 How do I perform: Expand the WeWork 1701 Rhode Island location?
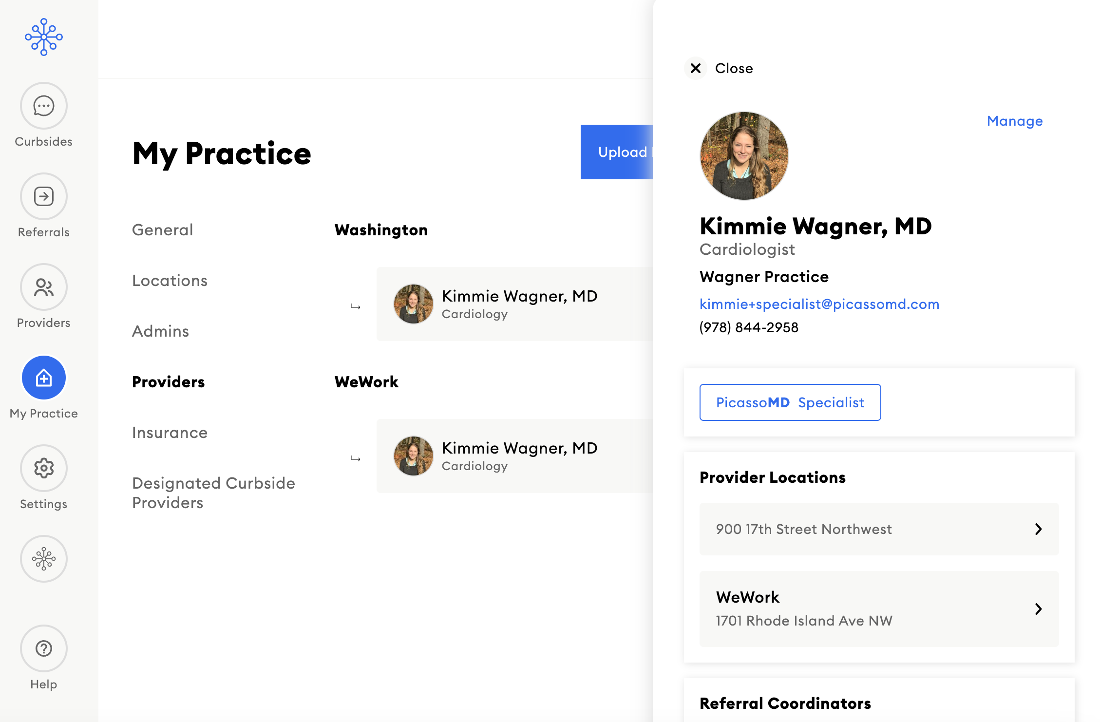point(879,609)
